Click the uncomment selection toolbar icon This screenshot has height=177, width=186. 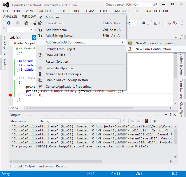point(175,23)
